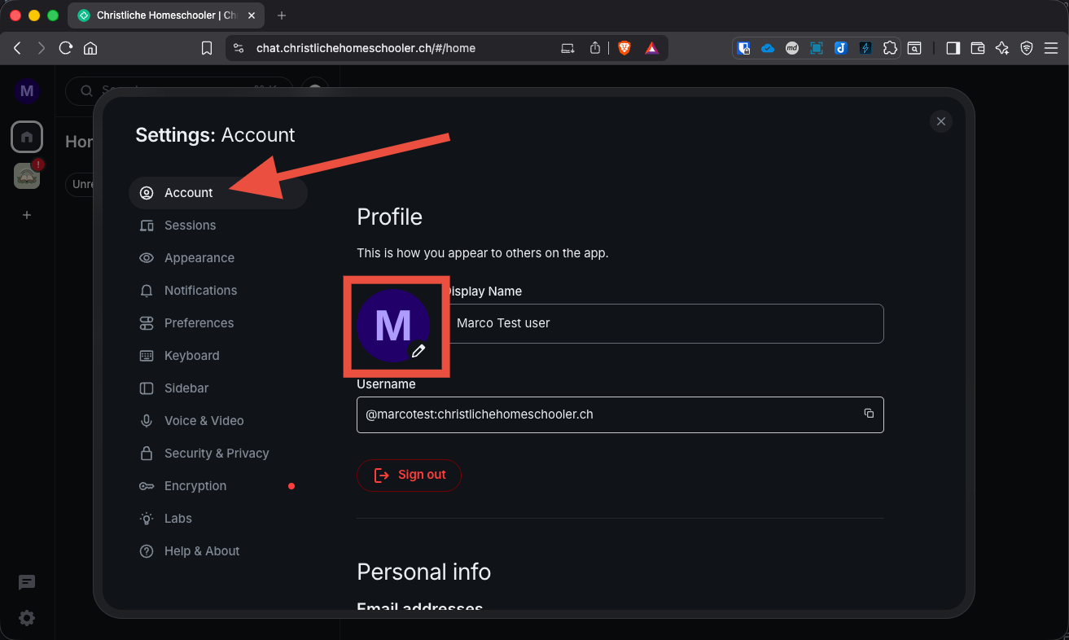Close the Settings dialog
This screenshot has width=1069, height=640.
click(x=941, y=121)
